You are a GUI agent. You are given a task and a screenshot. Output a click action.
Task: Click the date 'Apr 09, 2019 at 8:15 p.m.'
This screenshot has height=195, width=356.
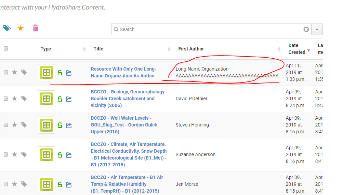point(295,184)
